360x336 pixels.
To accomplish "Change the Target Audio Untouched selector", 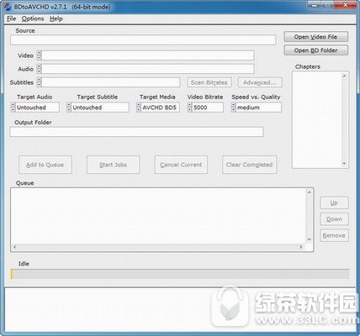I will click(37, 108).
